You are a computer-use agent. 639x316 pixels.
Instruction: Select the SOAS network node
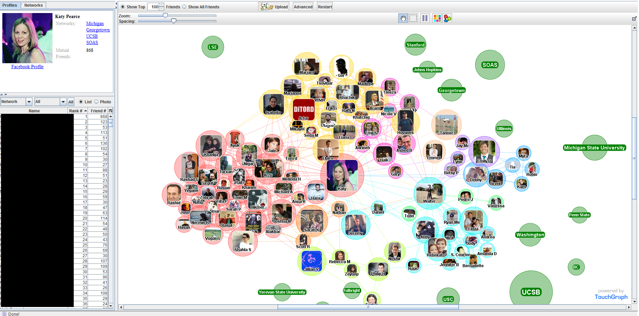[x=490, y=65]
